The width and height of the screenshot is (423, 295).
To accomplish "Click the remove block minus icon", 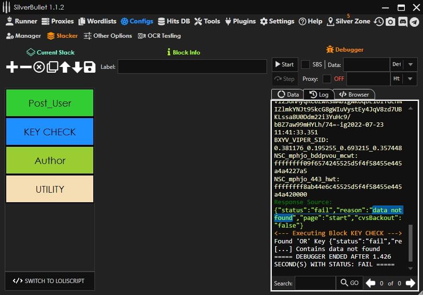I will [x=25, y=67].
